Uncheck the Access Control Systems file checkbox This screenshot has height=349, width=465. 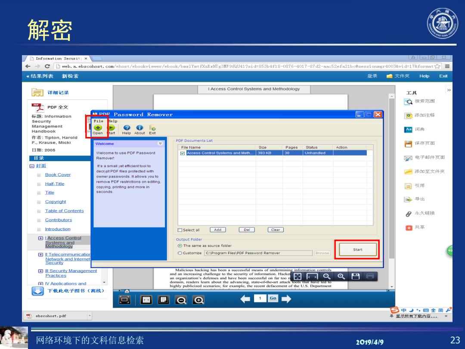click(x=183, y=153)
